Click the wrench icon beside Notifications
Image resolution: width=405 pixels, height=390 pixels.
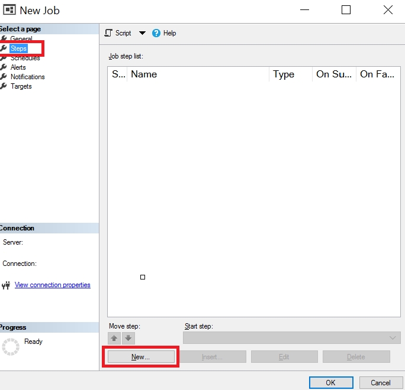coord(4,77)
